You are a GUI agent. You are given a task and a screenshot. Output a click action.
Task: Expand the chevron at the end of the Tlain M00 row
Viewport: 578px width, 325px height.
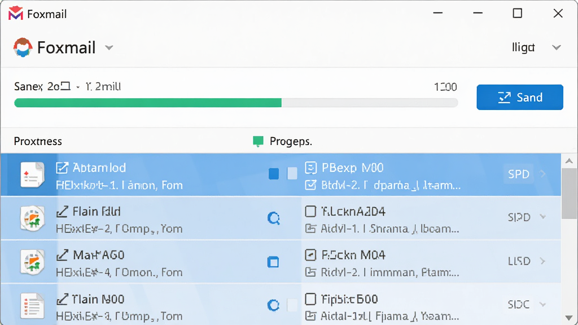(542, 304)
